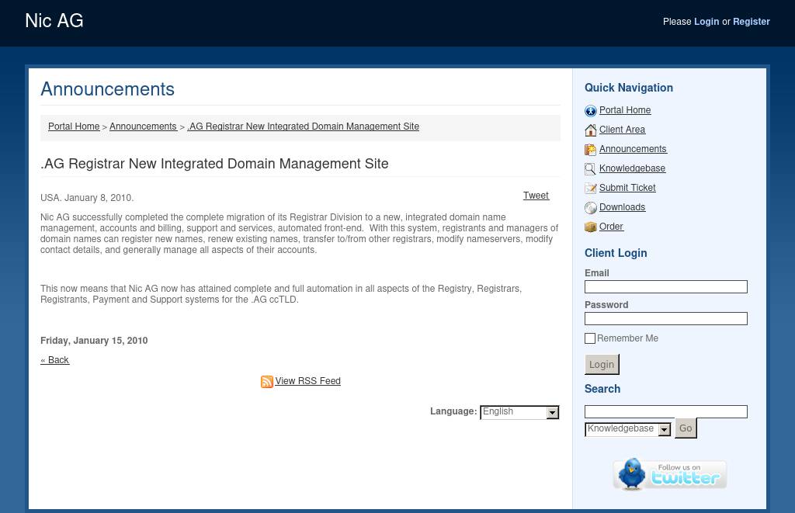
Task: Open the Follow us on Twitter badge
Action: [669, 474]
